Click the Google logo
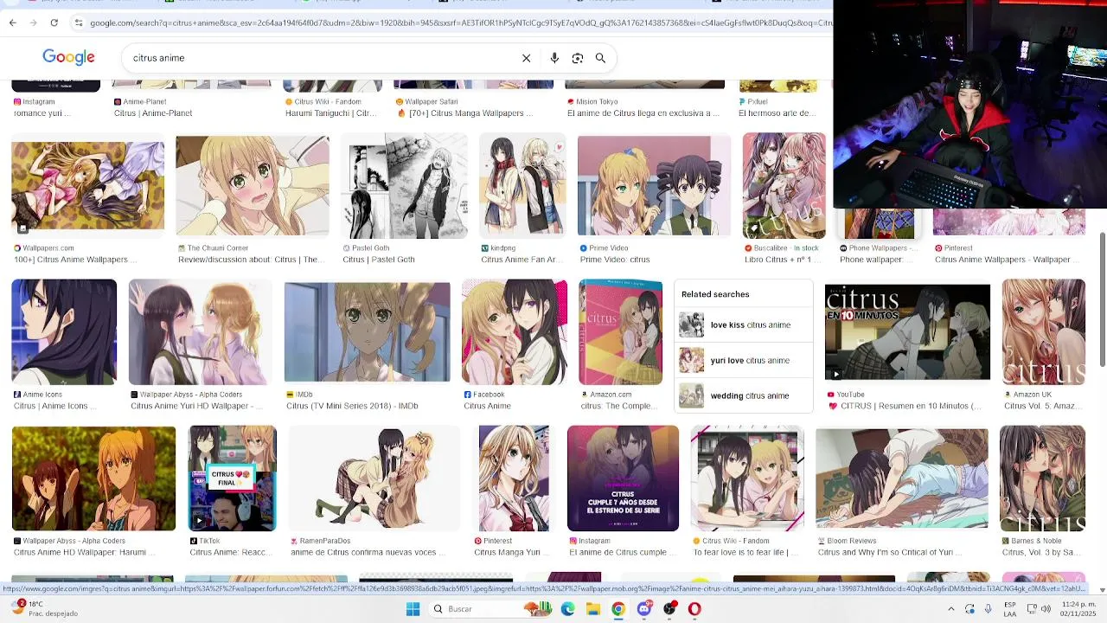The image size is (1107, 623). click(68, 57)
